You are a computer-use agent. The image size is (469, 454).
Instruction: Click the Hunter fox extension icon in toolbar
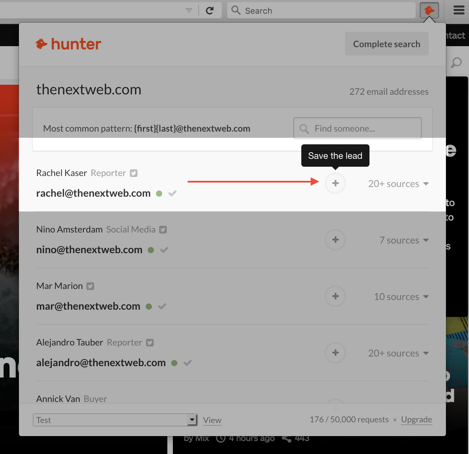[429, 11]
